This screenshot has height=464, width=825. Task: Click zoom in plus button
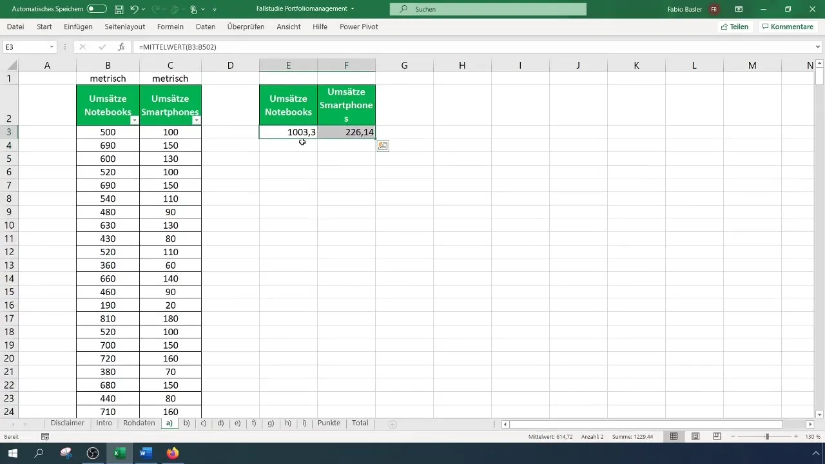coord(797,436)
